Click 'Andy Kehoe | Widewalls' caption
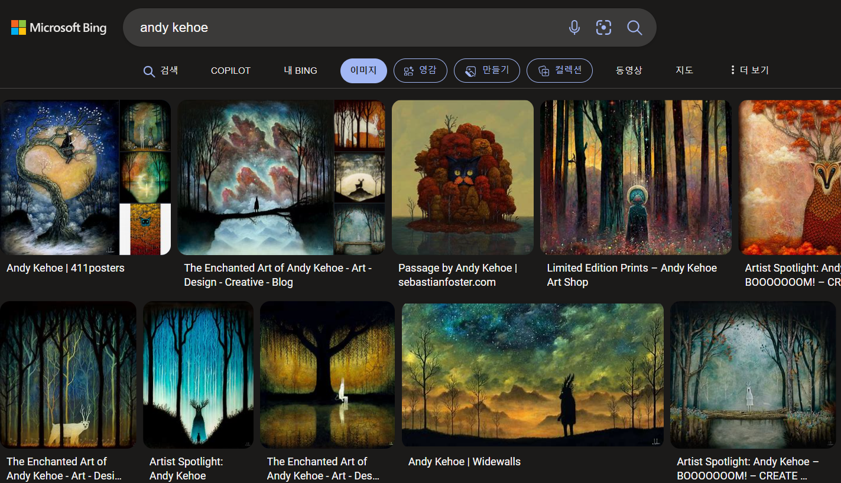The height and width of the screenshot is (483, 841). click(465, 462)
